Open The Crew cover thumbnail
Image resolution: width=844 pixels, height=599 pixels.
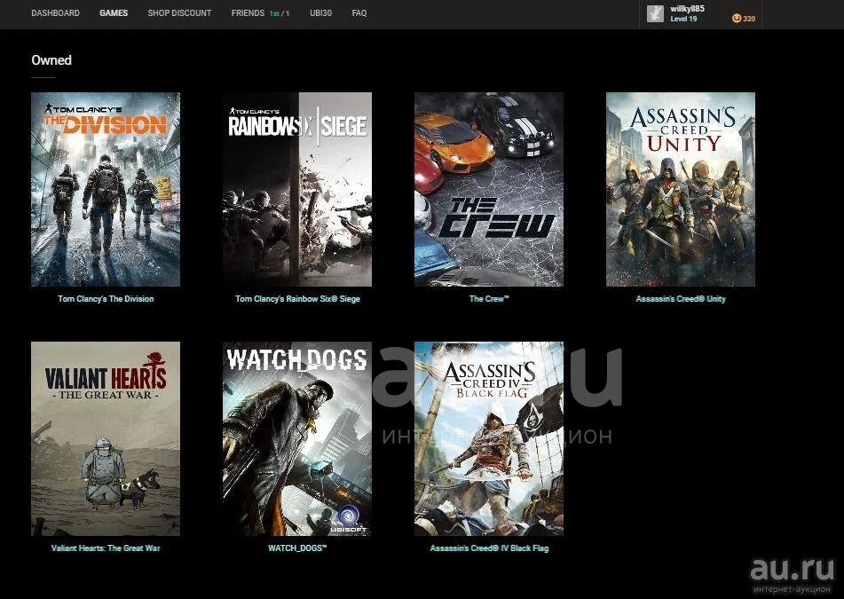[x=489, y=189]
